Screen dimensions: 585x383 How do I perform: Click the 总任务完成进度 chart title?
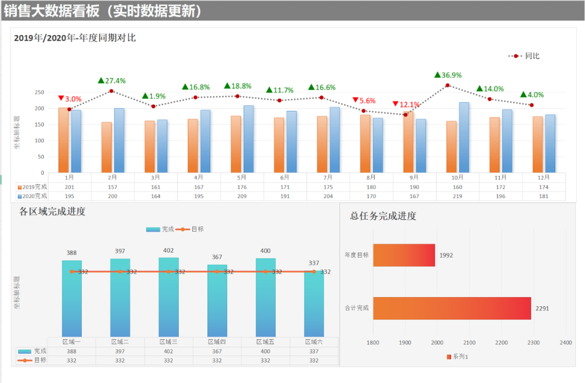pos(383,216)
